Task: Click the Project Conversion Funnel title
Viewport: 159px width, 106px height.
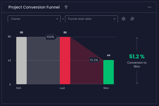Action: point(34,7)
